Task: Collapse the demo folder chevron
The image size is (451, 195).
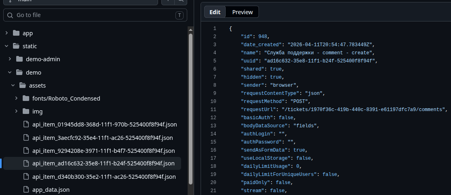Action: [x=10, y=73]
